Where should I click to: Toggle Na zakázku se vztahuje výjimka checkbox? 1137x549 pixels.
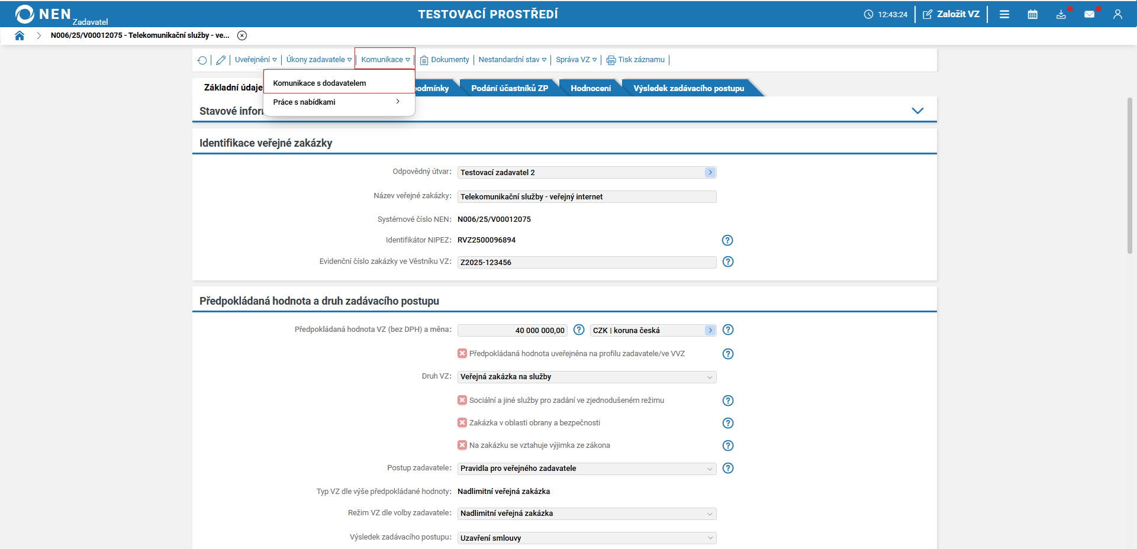click(x=462, y=445)
